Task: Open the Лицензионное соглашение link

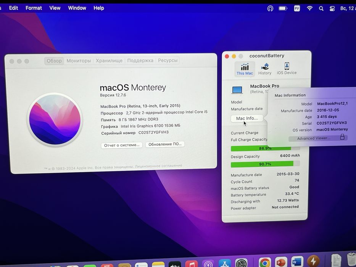Action: point(158,166)
